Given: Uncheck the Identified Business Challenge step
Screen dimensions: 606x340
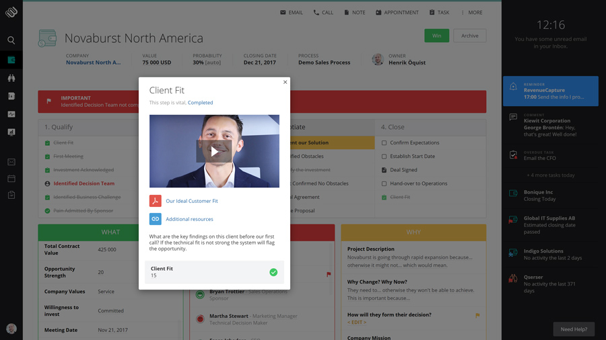Looking at the screenshot, I should (x=47, y=197).
